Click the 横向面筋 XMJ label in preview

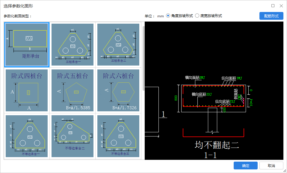pos(195,78)
